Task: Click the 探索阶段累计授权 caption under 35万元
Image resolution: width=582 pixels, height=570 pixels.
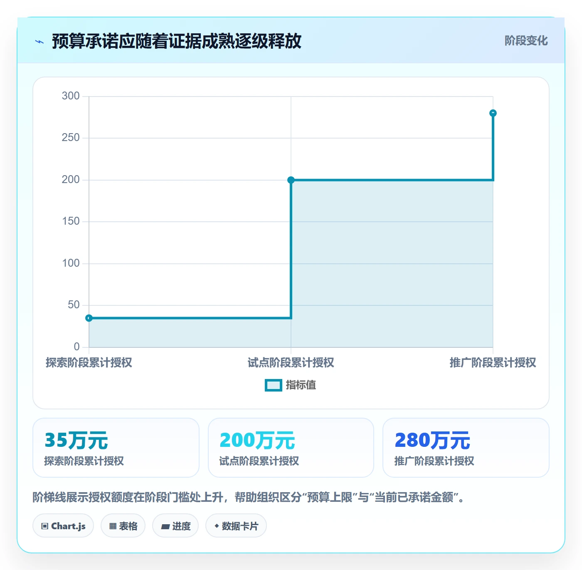Action: (84, 461)
